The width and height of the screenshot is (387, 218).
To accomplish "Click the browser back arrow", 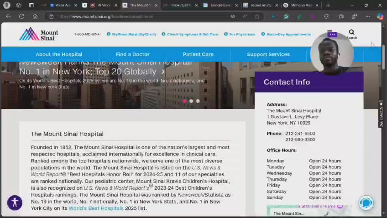I will (8, 16).
